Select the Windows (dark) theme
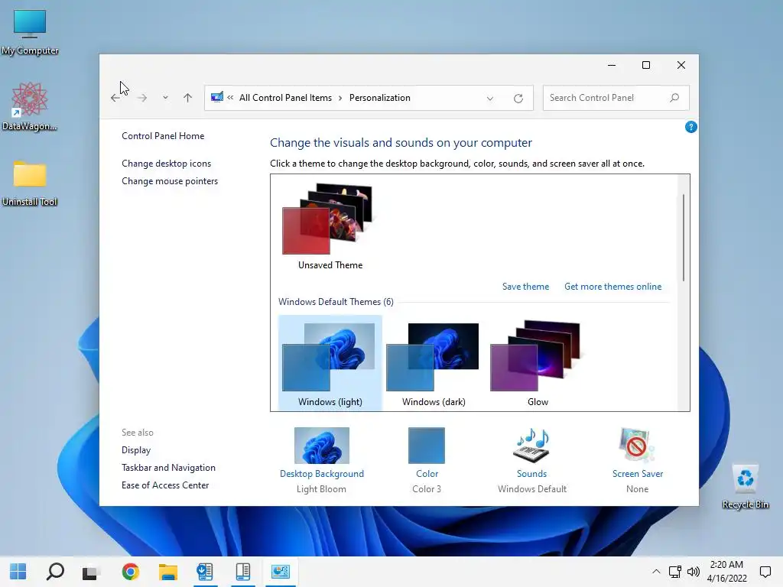783x587 pixels. (434, 363)
